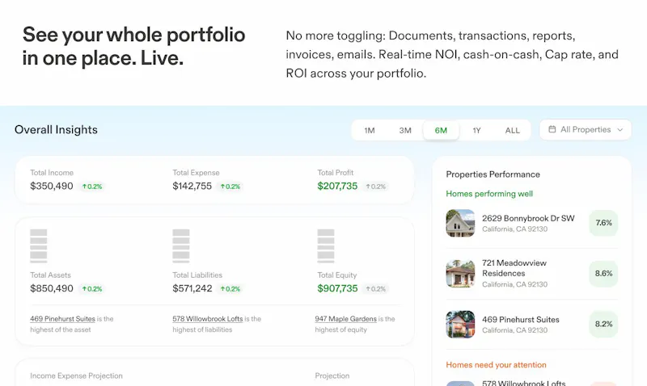Click the 721 Meadowview Residences property name
647x386 pixels.
point(514,268)
